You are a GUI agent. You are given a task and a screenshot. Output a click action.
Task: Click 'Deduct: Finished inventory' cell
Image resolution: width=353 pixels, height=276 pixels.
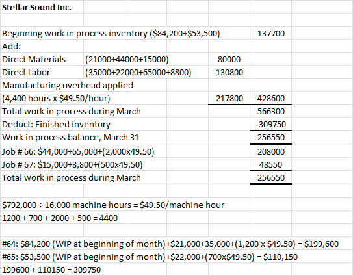pos(57,125)
